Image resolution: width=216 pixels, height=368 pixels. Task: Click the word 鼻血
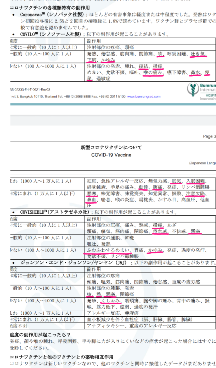pyautogui.click(x=92, y=200)
